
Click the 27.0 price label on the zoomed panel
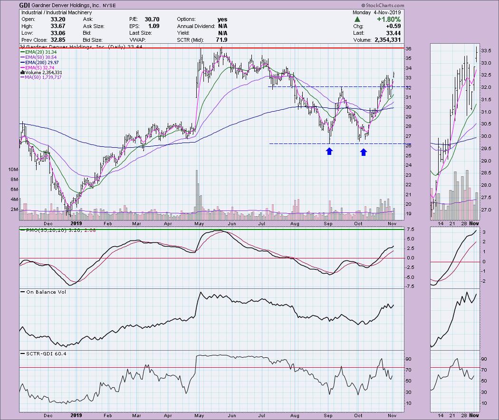coord(486,210)
